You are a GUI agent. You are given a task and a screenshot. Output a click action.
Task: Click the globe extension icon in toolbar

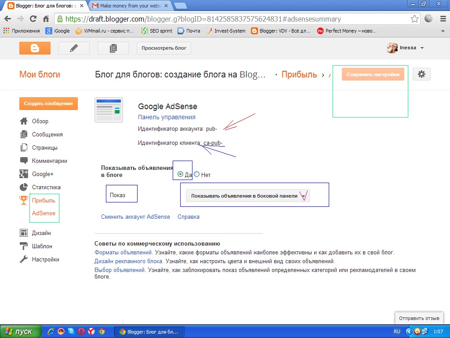point(428,18)
